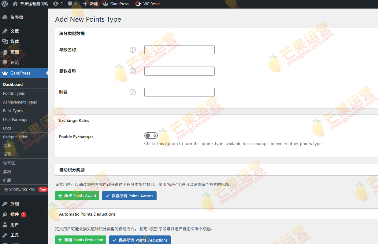Select Achievement Types submenu item
The width and height of the screenshot is (378, 244).
[x=20, y=102]
